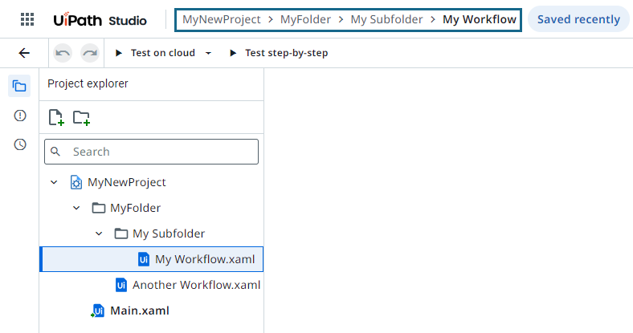
Task: Click the folder icon beside My Subfolder
Action: [121, 234]
